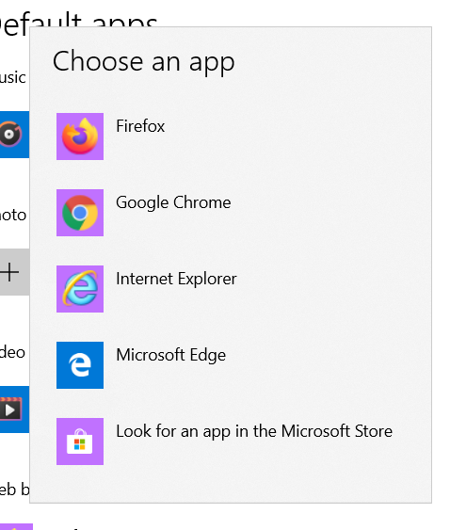
Task: Select the Microsoft Edge icon
Action: point(80,365)
